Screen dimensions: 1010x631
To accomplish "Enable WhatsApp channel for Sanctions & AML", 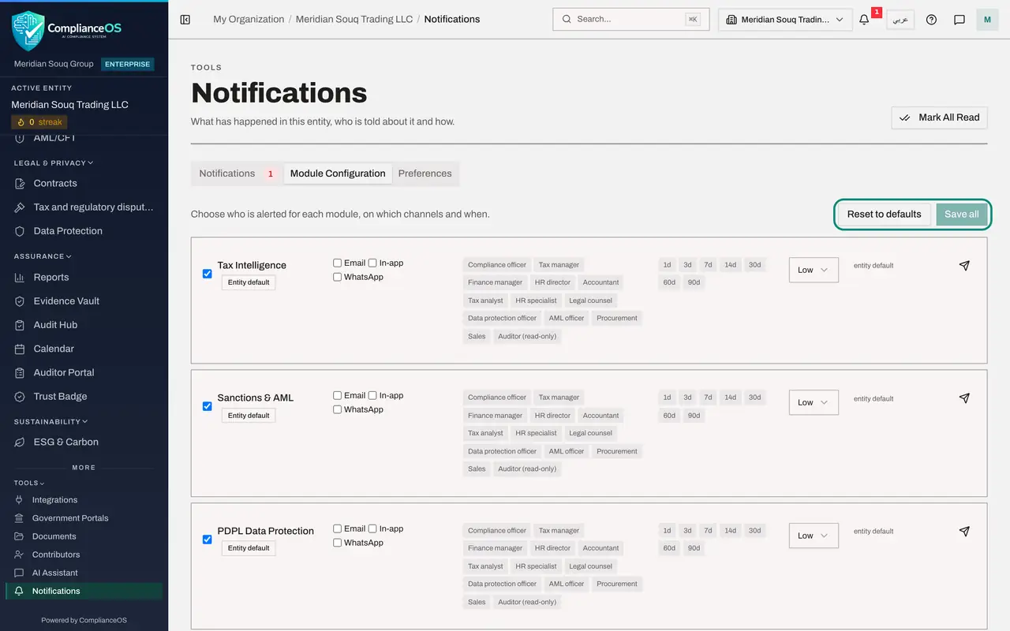I will point(338,409).
